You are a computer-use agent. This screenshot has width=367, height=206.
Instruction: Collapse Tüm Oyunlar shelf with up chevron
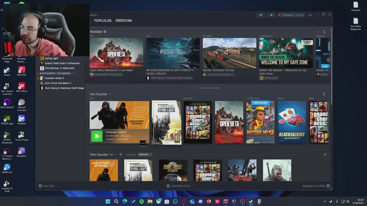[325, 154]
